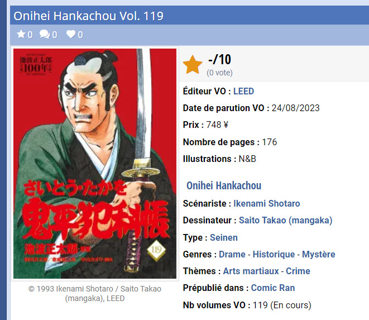Image resolution: width=369 pixels, height=320 pixels.
Task: Open scenarist Ikenami Shotaro's page
Action: click(267, 203)
